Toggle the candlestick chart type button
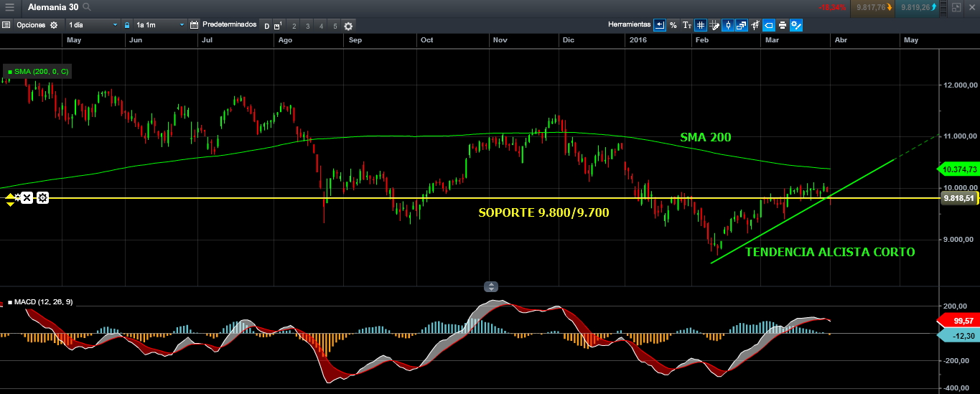The height and width of the screenshot is (394, 980). [x=728, y=25]
